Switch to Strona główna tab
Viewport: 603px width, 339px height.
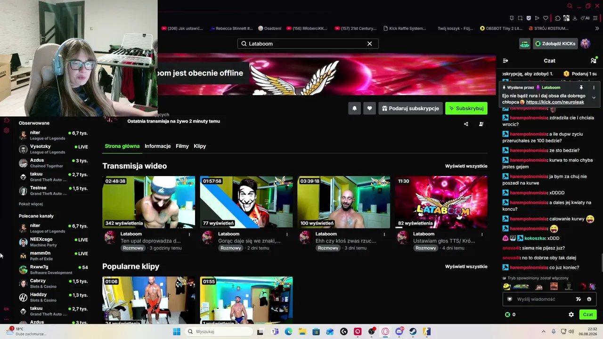click(122, 146)
